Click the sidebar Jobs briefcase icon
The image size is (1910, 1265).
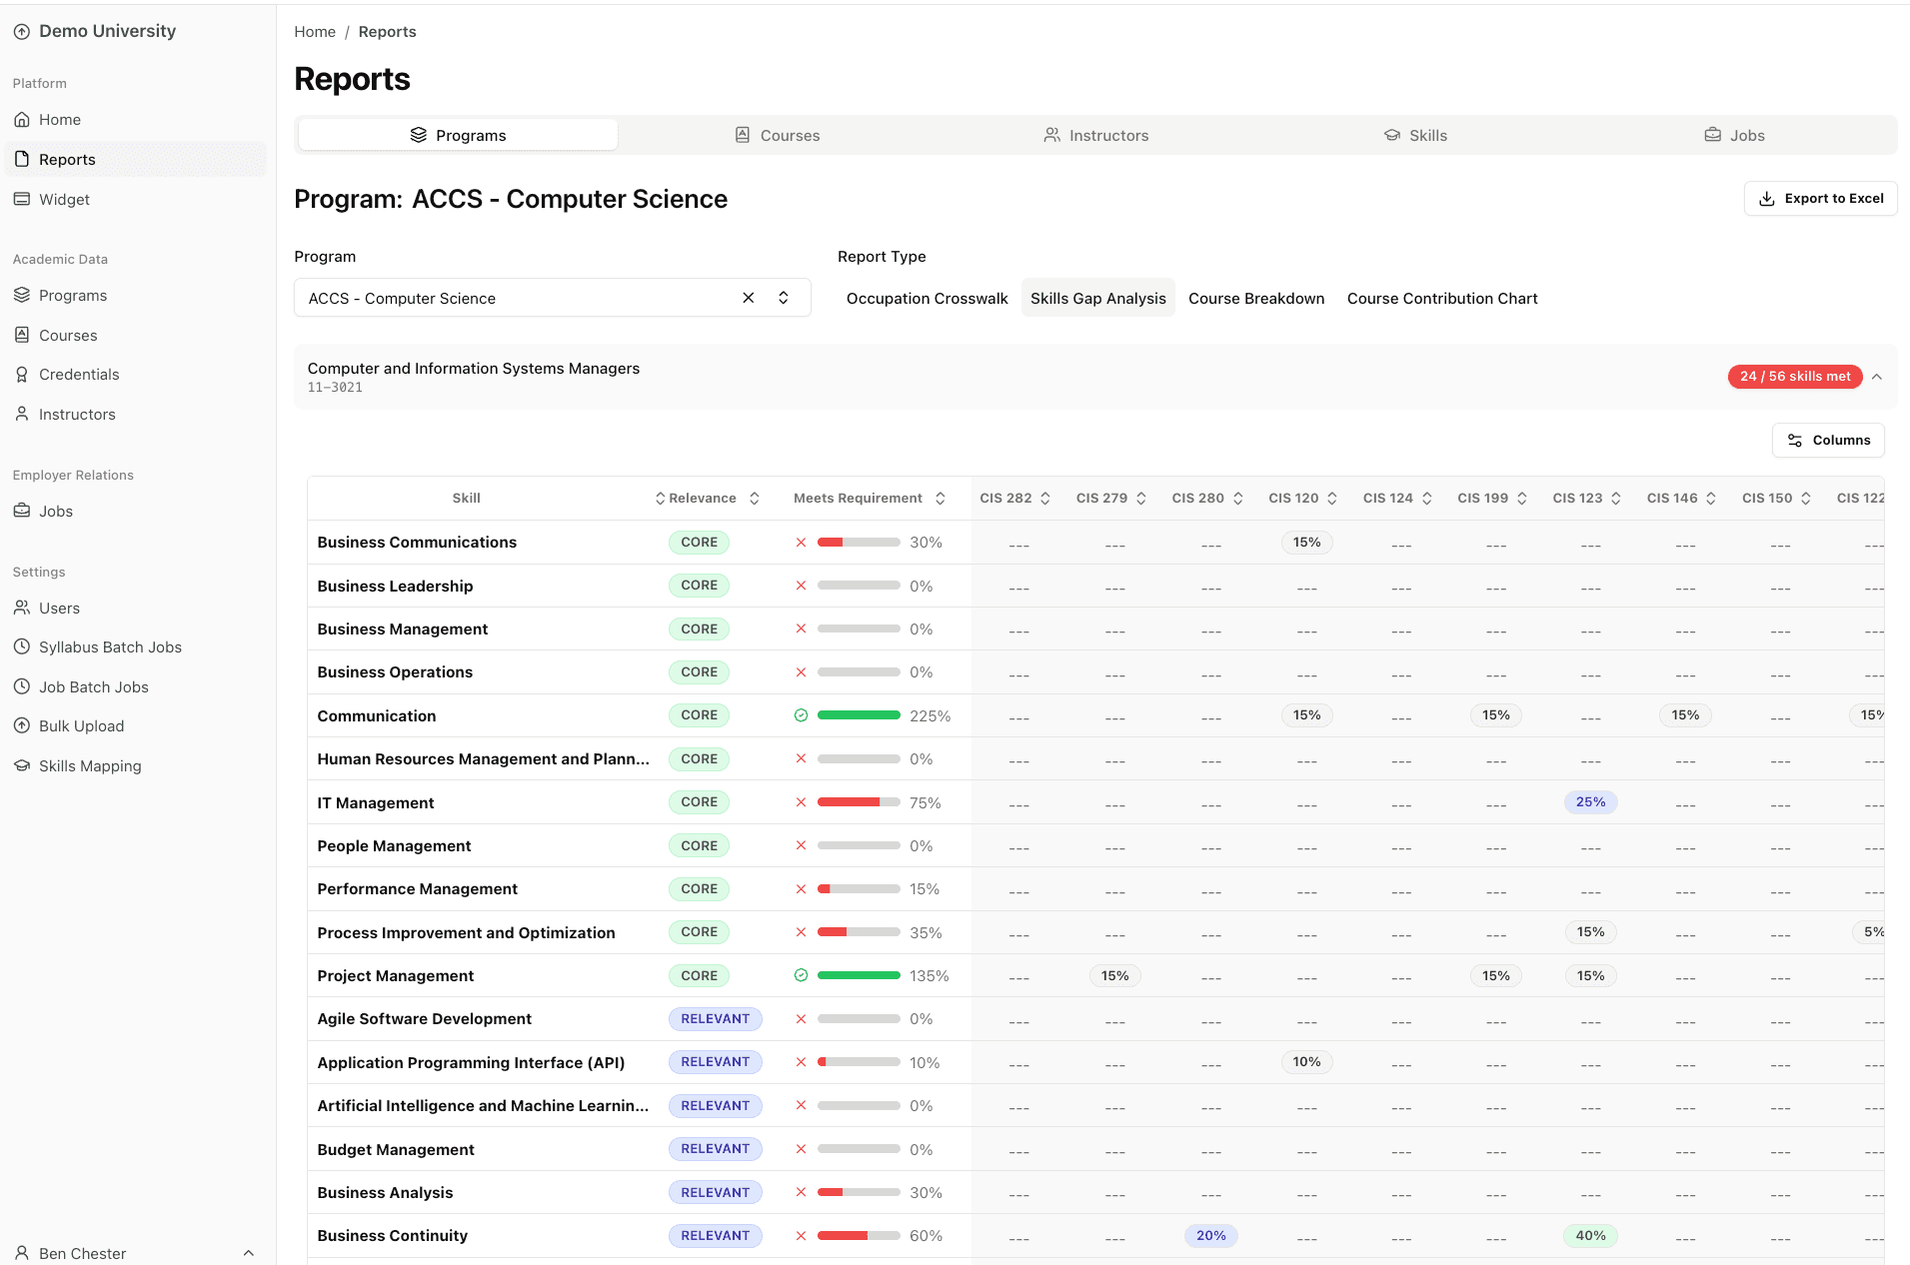22,512
